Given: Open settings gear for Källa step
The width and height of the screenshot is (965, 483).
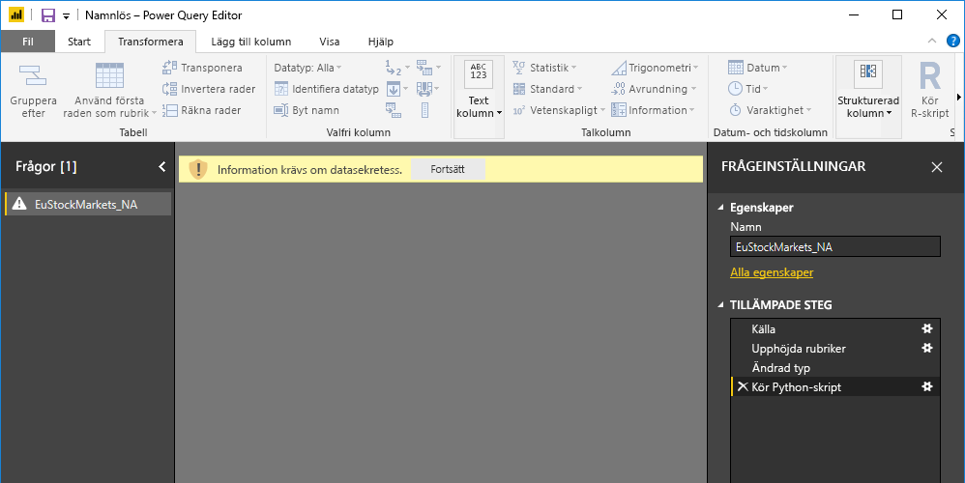Looking at the screenshot, I should (x=927, y=328).
